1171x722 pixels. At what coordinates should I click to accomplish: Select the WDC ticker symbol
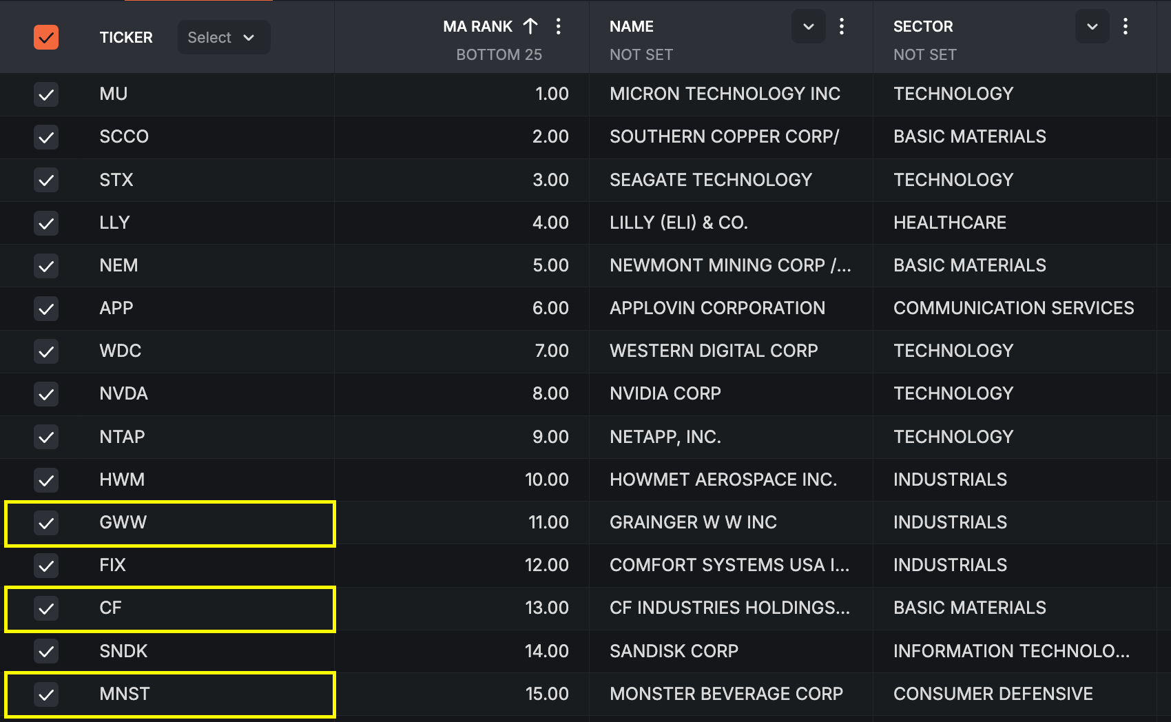tap(121, 351)
